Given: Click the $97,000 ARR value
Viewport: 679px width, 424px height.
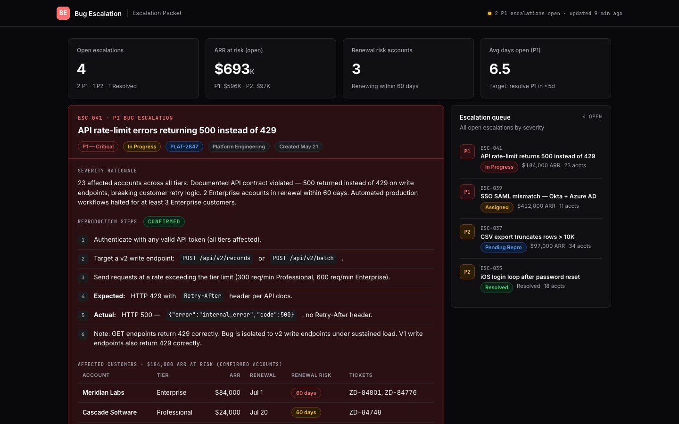Looking at the screenshot, I should 547,246.
